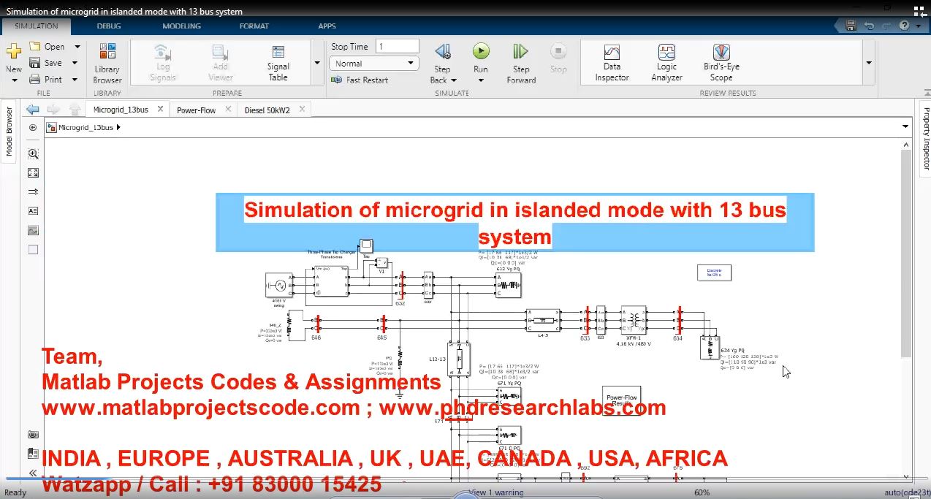This screenshot has height=499, width=931.
Task: Open model path dropdown at explorer bar right
Action: click(906, 127)
